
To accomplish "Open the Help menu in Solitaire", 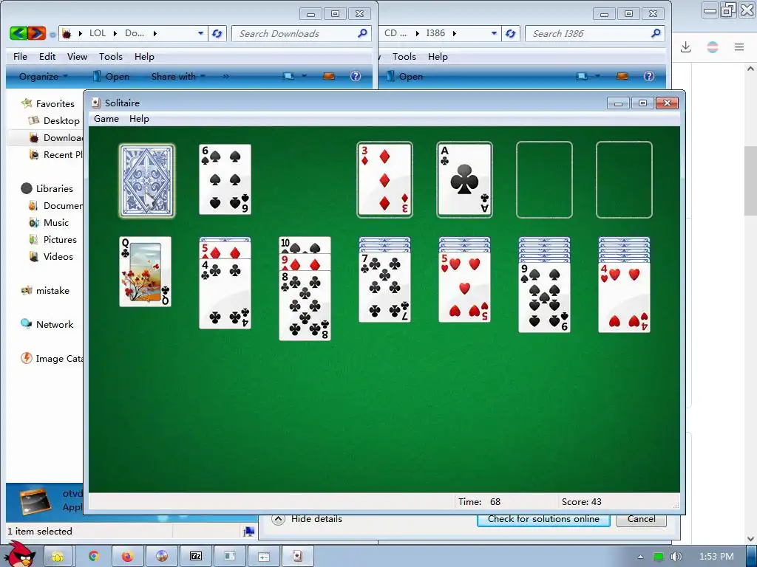I will coord(139,119).
